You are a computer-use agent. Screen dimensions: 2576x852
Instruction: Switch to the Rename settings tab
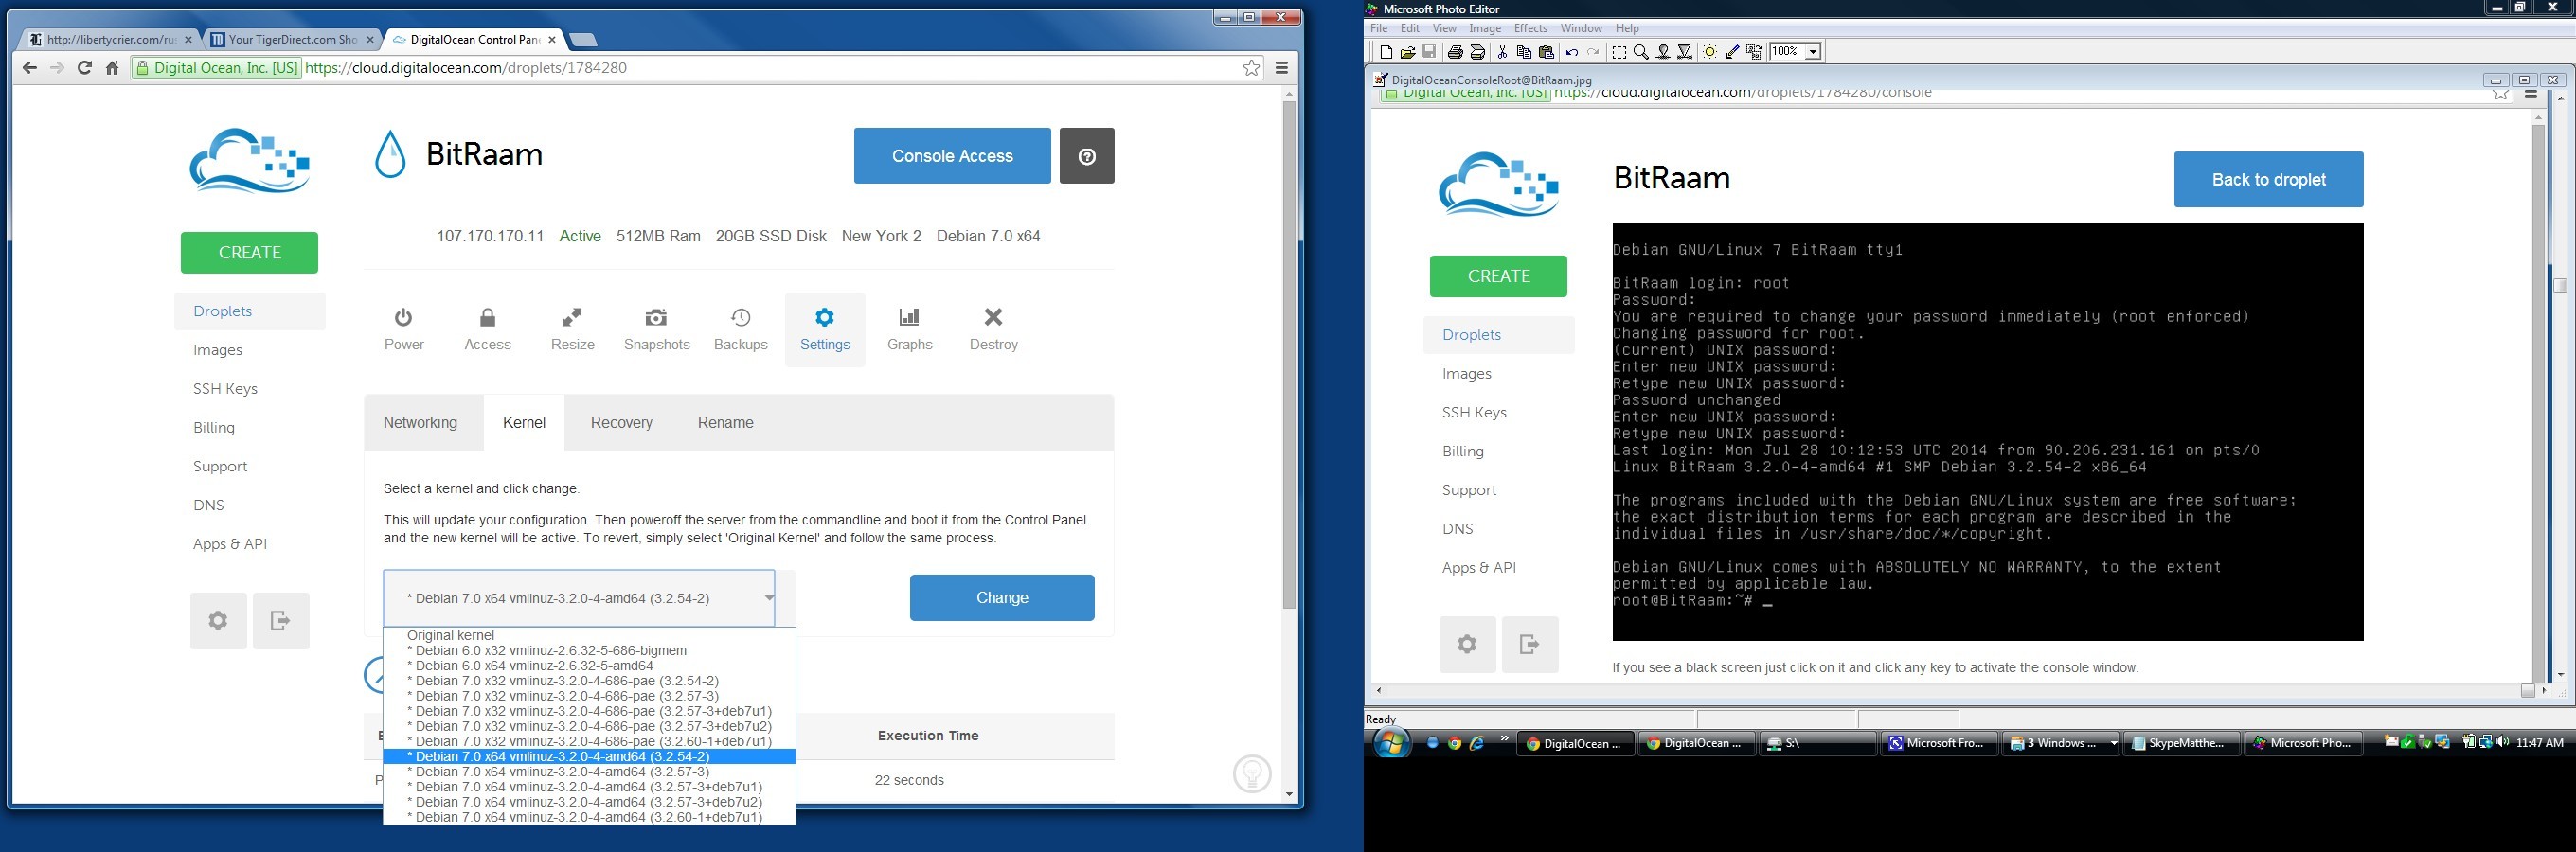[725, 423]
